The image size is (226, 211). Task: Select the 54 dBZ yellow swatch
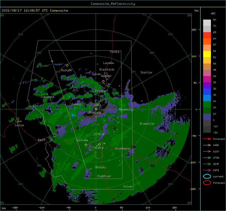click(x=207, y=54)
